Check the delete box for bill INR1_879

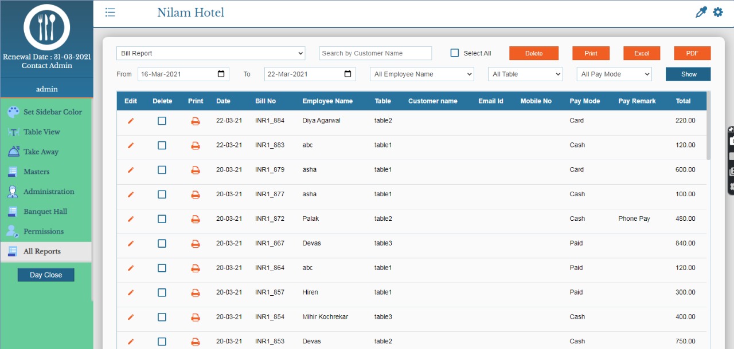pos(162,170)
